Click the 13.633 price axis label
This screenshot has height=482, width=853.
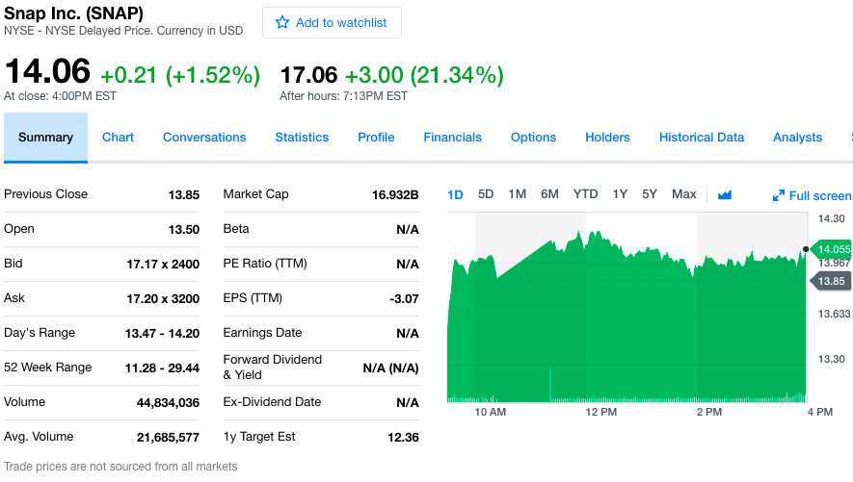(834, 314)
